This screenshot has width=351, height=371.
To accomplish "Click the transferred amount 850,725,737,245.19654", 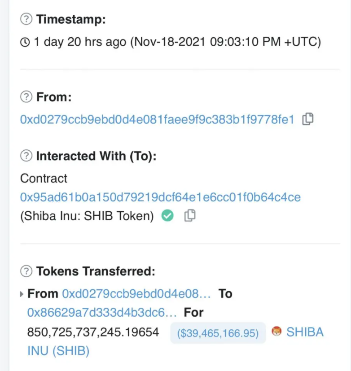I will tap(93, 332).
